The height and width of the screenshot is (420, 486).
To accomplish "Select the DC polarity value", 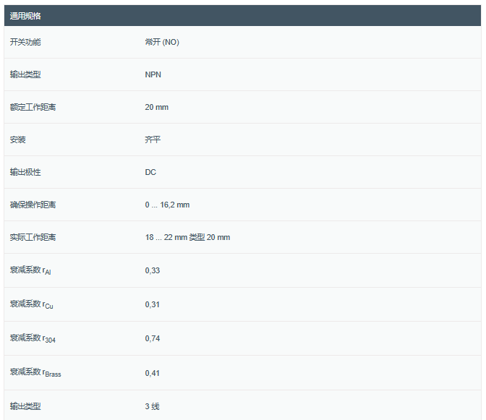I will (x=150, y=172).
